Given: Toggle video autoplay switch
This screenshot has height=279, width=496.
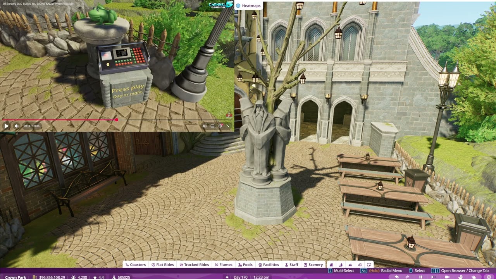Looking at the screenshot, I should pos(205,126).
